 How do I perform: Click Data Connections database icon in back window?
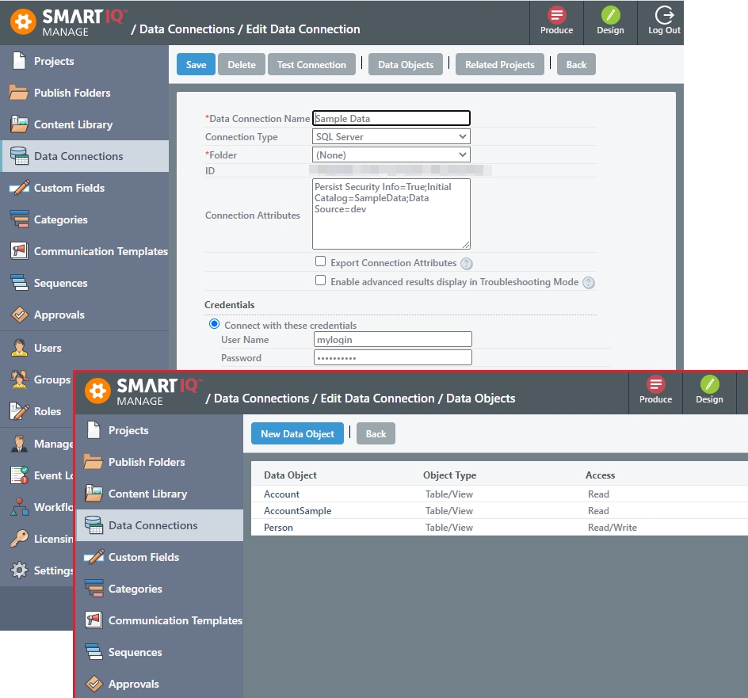click(x=19, y=156)
